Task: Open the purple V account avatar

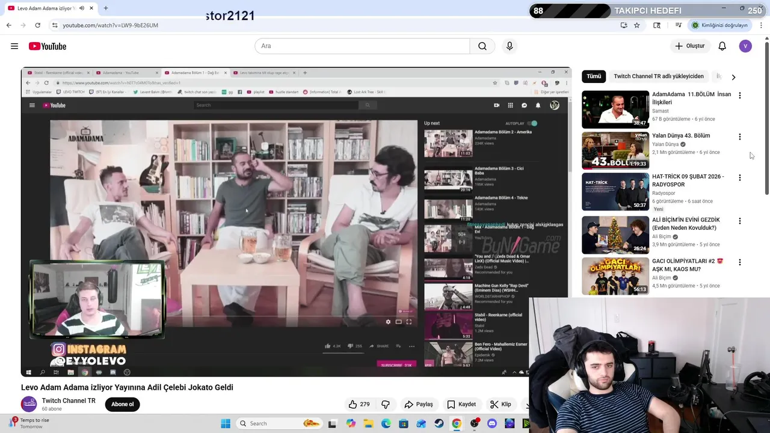Action: click(x=745, y=46)
